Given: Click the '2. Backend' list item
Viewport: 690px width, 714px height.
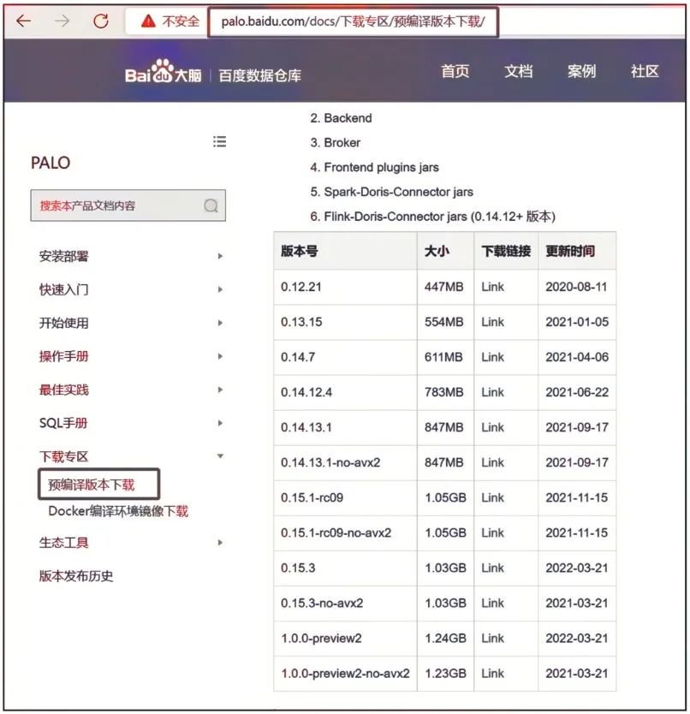Looking at the screenshot, I should [341, 118].
